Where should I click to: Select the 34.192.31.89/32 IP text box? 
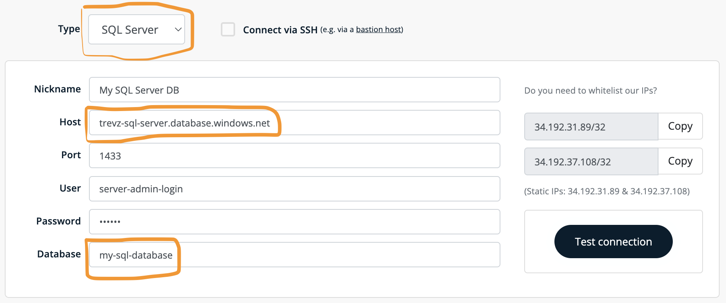[x=591, y=127]
